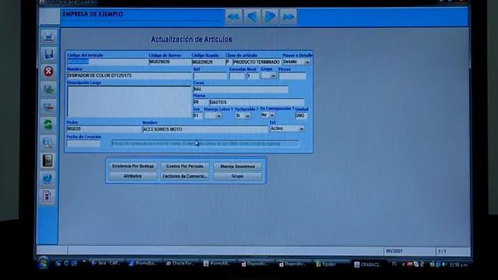Image resolution: width=498 pixels, height=280 pixels.
Task: Click the Unidad field showing UND
Action: tap(301, 116)
